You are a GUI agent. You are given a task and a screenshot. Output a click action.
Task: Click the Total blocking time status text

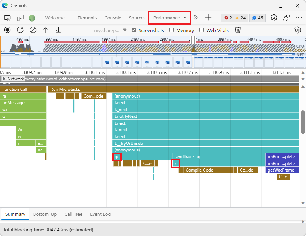tap(48, 230)
